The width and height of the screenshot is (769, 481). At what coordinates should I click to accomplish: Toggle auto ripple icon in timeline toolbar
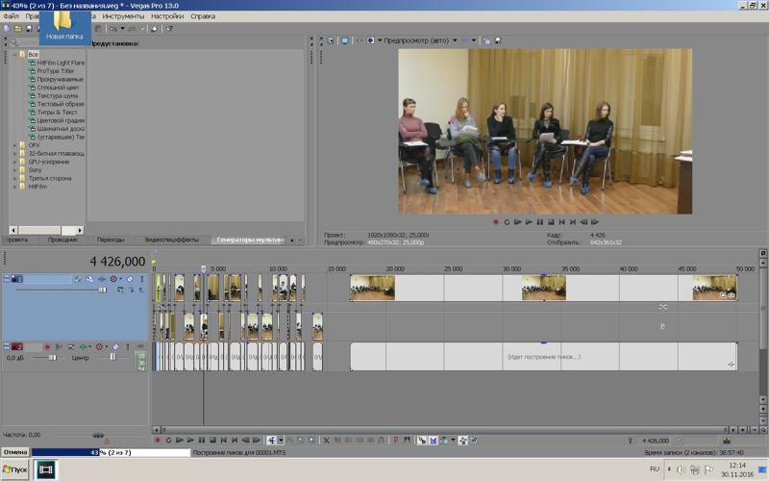pos(444,441)
